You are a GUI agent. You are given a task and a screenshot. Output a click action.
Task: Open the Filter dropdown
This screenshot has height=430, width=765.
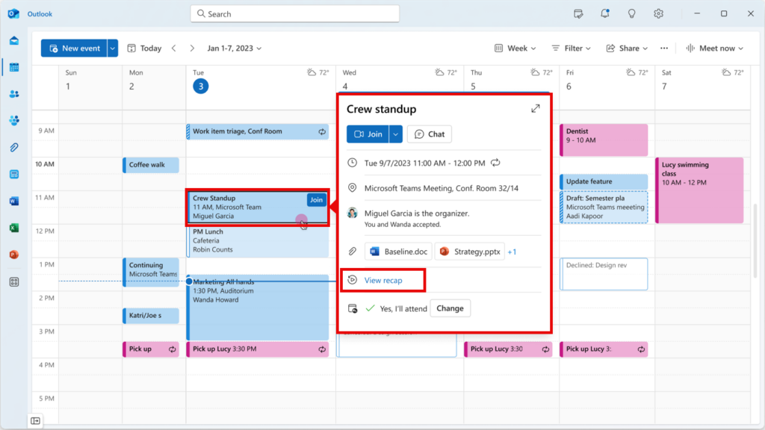tap(572, 49)
